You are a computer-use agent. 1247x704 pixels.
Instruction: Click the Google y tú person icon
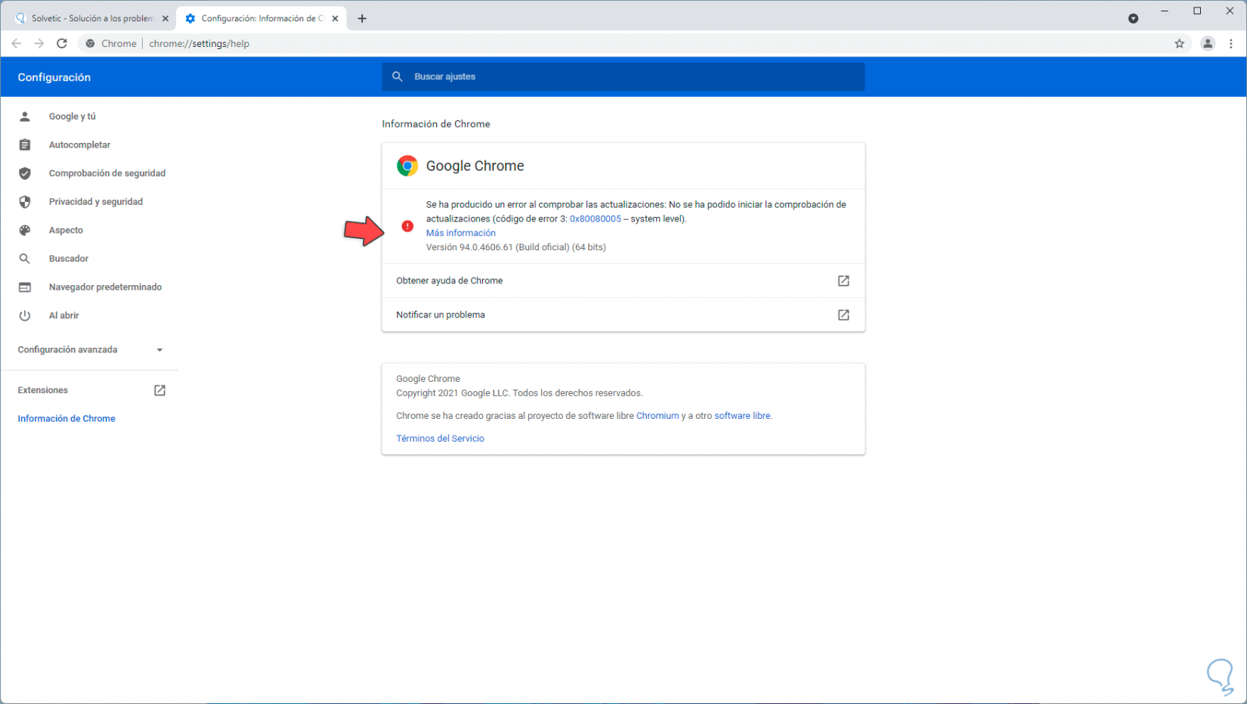[x=25, y=116]
